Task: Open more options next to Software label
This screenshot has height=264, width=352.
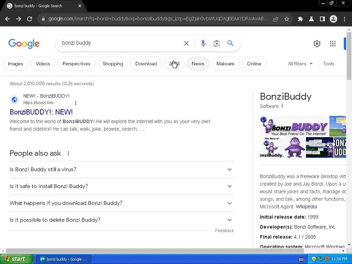Action: click(282, 106)
